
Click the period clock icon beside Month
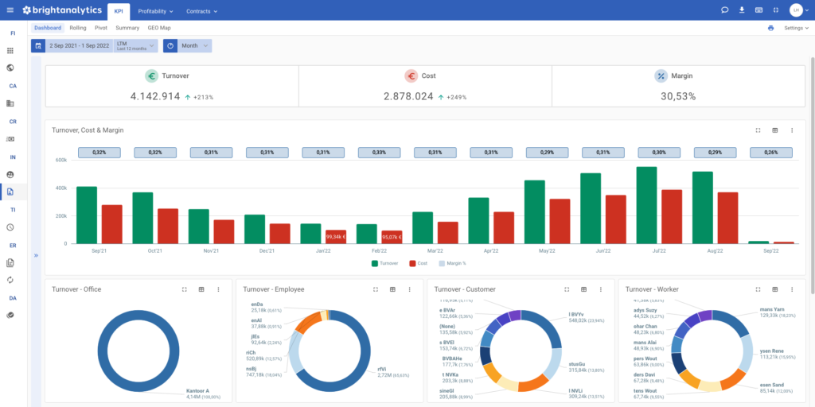(170, 45)
